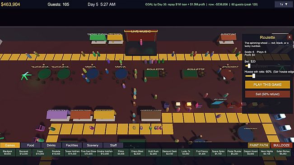Image resolution: width=294 pixels, height=165 pixels.
Task: Select the green Energy Station stall
Action: pos(98,39)
